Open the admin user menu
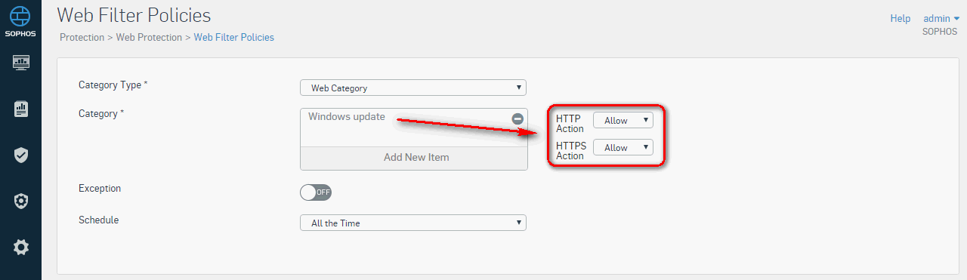 [x=941, y=18]
